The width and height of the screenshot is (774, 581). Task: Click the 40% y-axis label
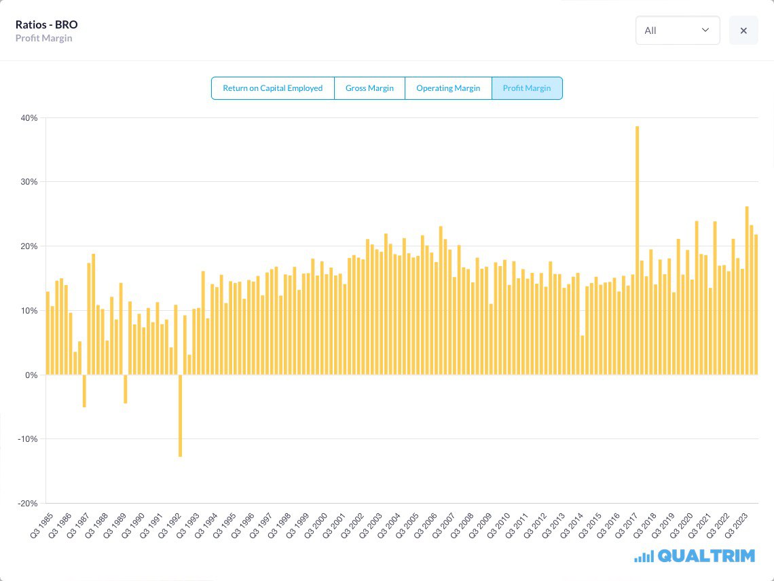point(28,118)
